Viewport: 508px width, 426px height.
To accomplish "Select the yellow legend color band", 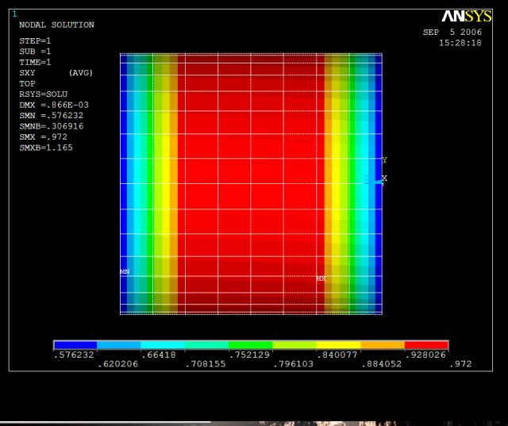I will (338, 345).
